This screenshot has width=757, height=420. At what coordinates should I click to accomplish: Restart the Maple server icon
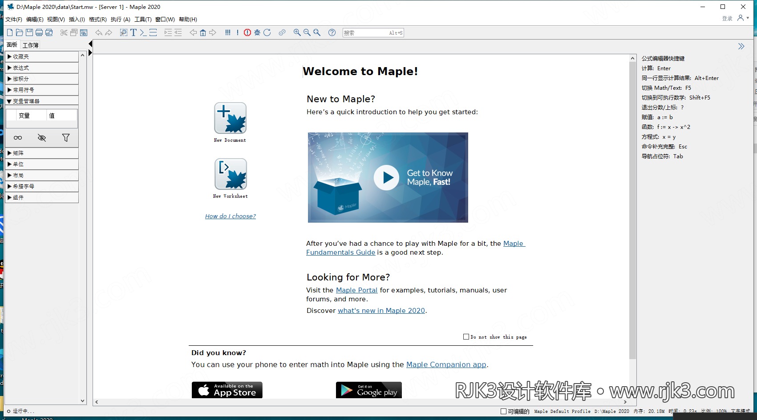[x=267, y=32]
